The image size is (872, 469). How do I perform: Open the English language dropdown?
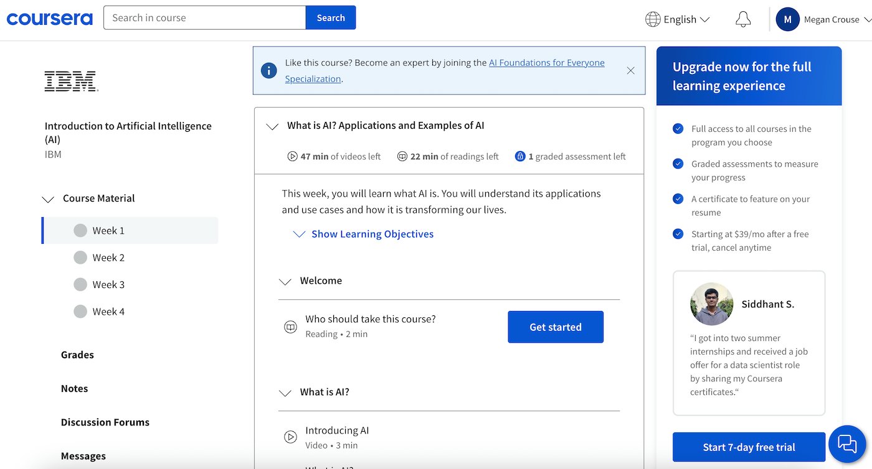click(678, 19)
